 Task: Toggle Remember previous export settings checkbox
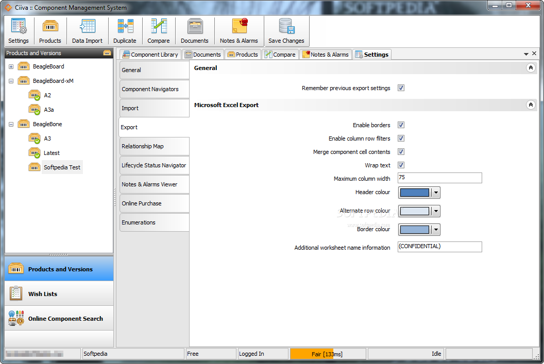(401, 88)
